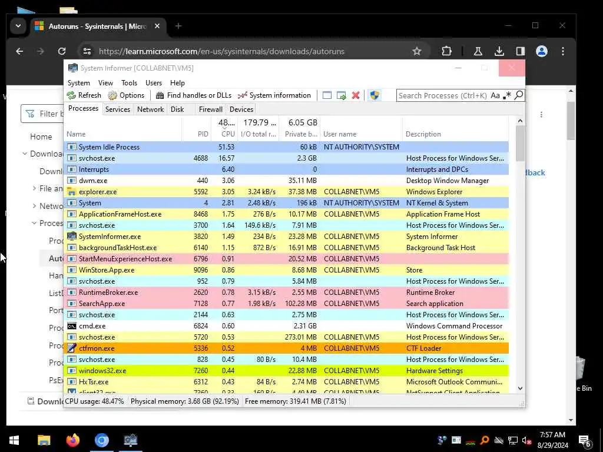This screenshot has height=452, width=603.
Task: Open the Tools menu
Action: click(x=129, y=82)
